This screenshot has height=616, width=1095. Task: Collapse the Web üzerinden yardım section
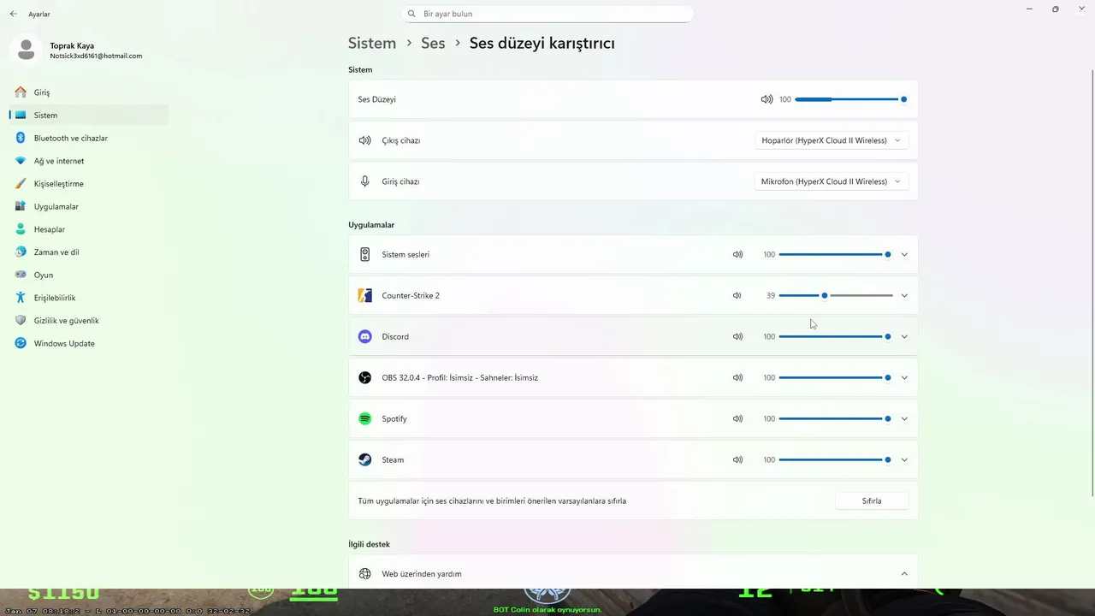pos(904,574)
